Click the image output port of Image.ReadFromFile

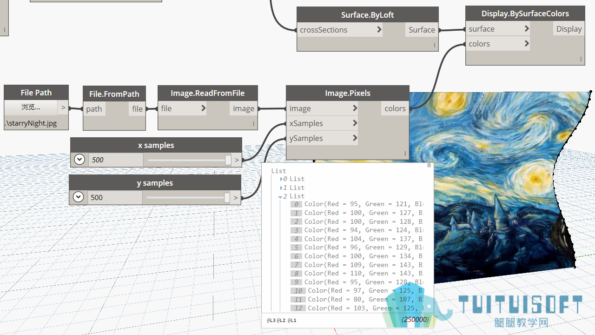244,108
